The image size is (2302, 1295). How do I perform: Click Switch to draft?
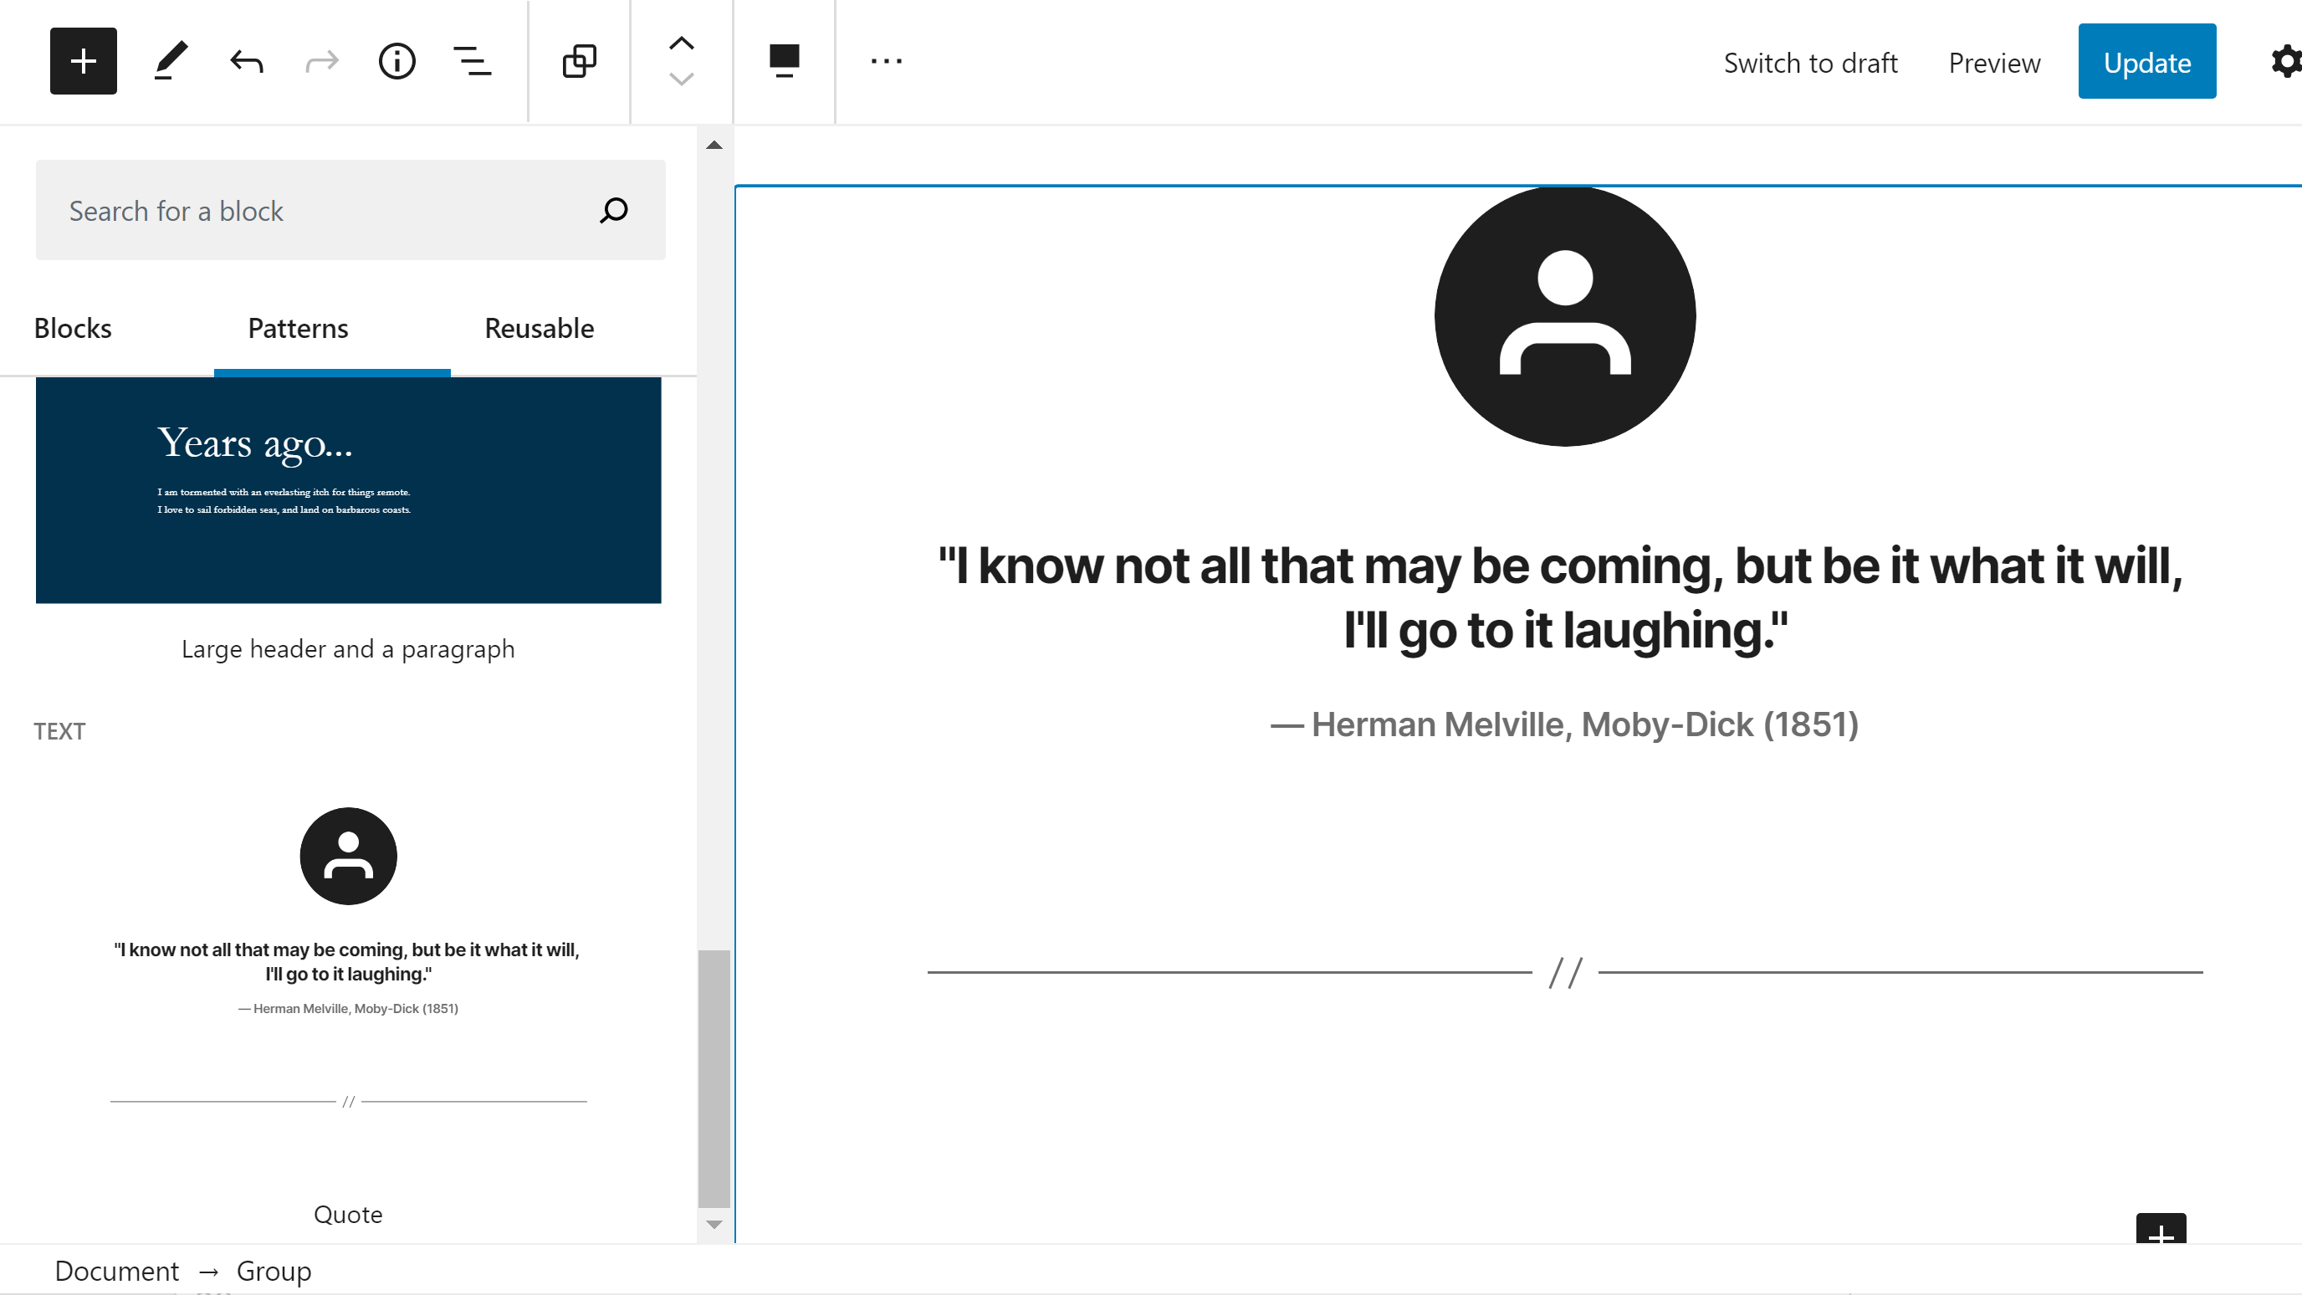pyautogui.click(x=1810, y=62)
